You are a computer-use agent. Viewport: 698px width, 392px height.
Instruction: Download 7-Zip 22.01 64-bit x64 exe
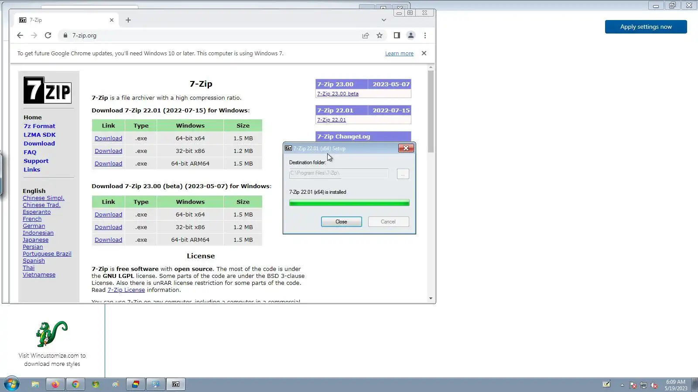[x=108, y=138]
